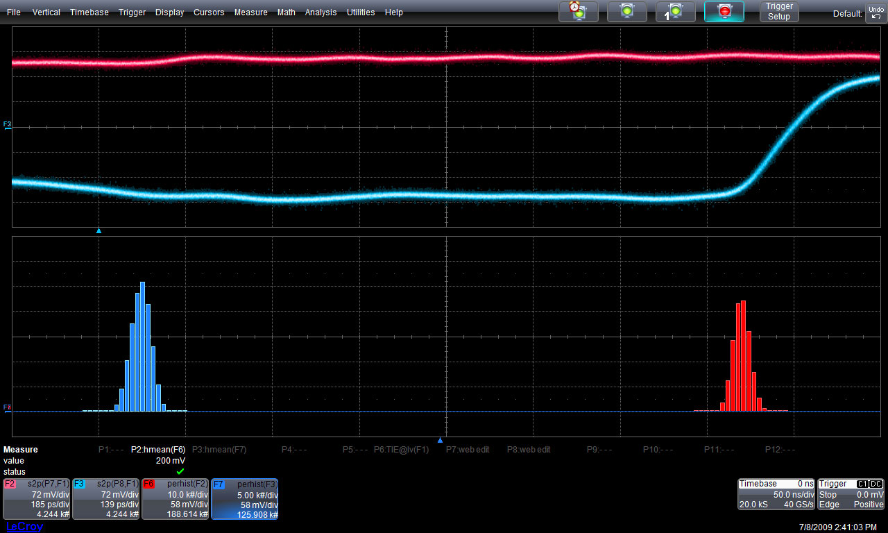Click the blue histogram peak
The image size is (888, 533).
(x=142, y=347)
